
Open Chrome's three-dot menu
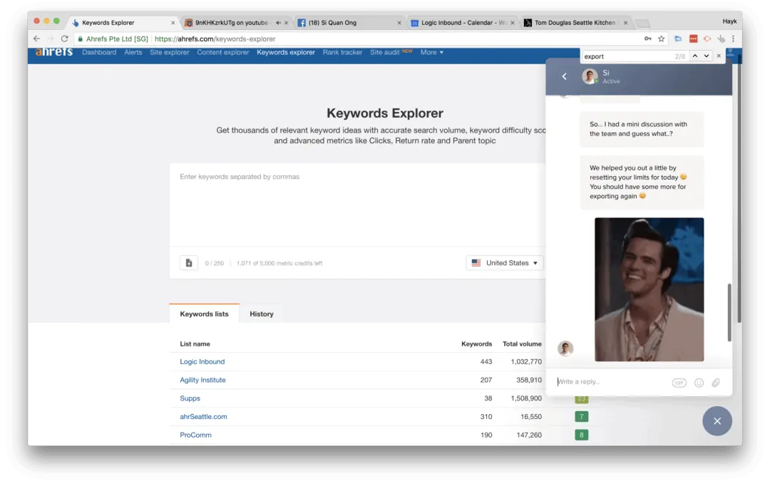734,39
